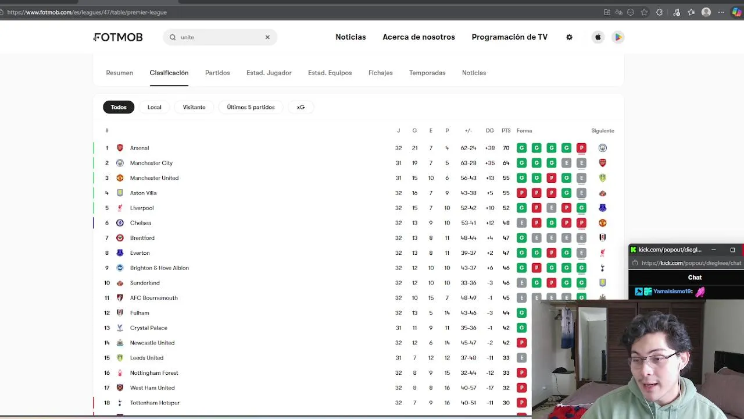Open the browser favorites list icon
The height and width of the screenshot is (419, 744).
pyautogui.click(x=691, y=12)
